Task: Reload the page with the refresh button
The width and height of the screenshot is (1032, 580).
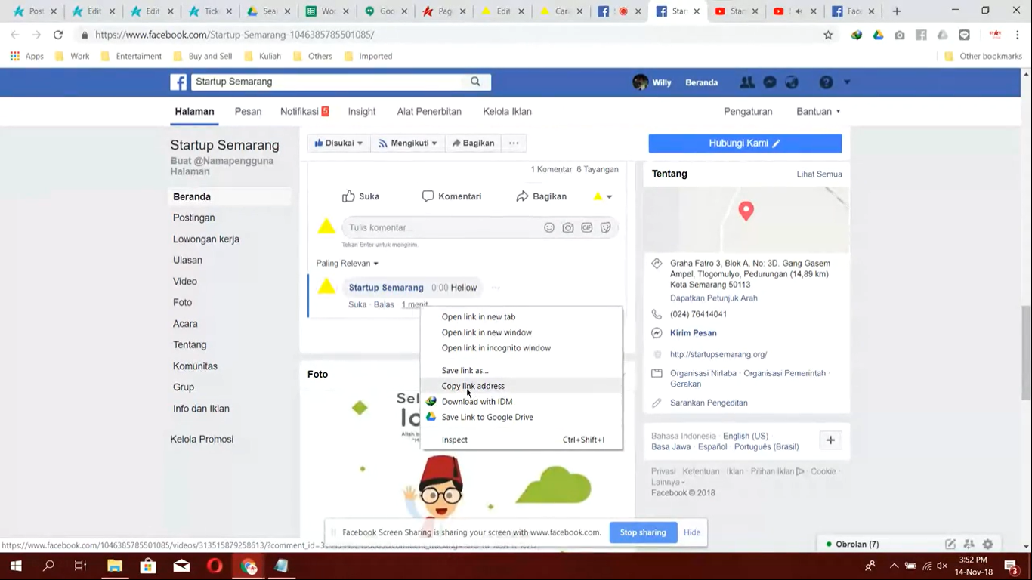Action: point(58,35)
